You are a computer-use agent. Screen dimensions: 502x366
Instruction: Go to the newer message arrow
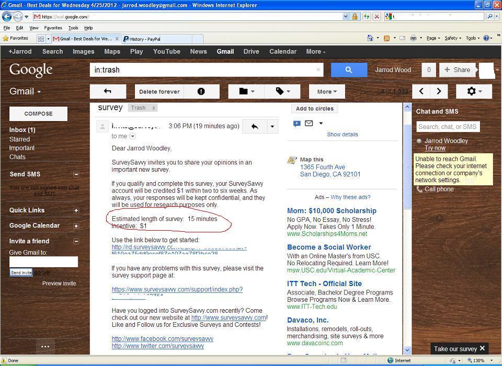[421, 91]
